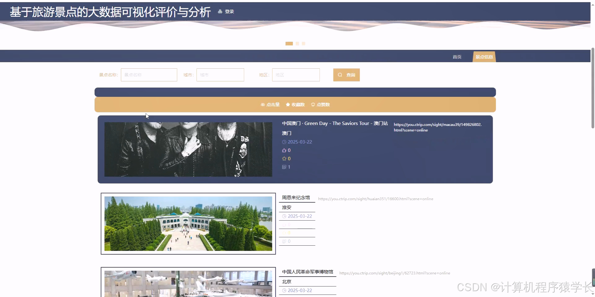Image resolution: width=595 pixels, height=297 pixels.
Task: Click the search magnifier icon in the 查询 button
Action: (340, 75)
